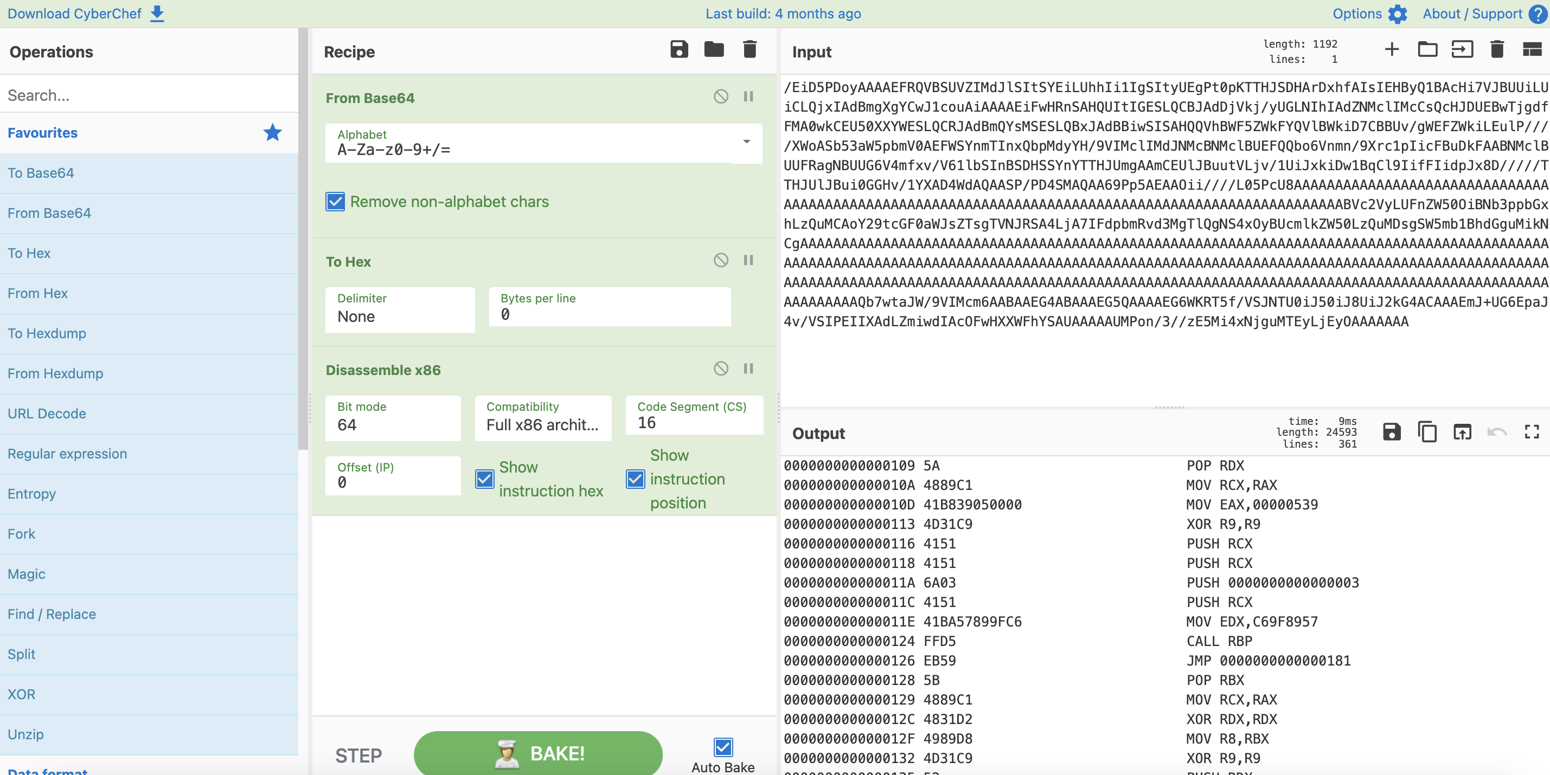The image size is (1550, 775).
Task: Edit the Code Segment (CS) field
Action: pyautogui.click(x=694, y=415)
